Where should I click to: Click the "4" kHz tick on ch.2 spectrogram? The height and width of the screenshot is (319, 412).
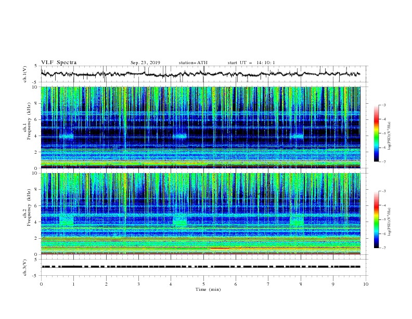[36, 222]
